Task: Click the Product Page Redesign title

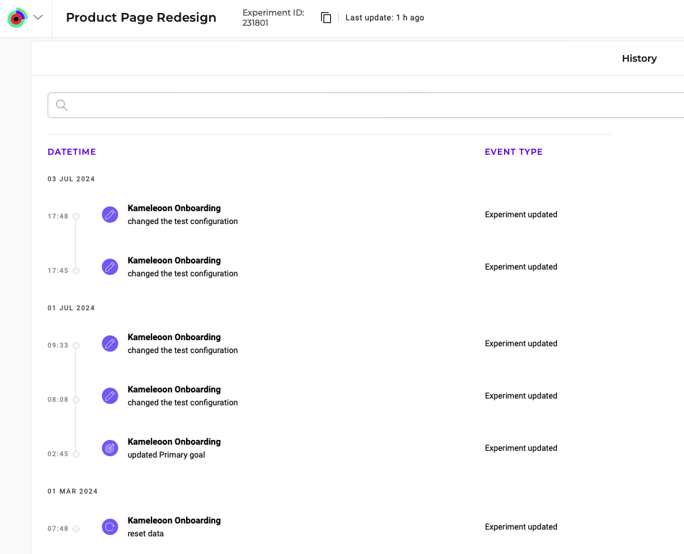Action: (x=141, y=18)
